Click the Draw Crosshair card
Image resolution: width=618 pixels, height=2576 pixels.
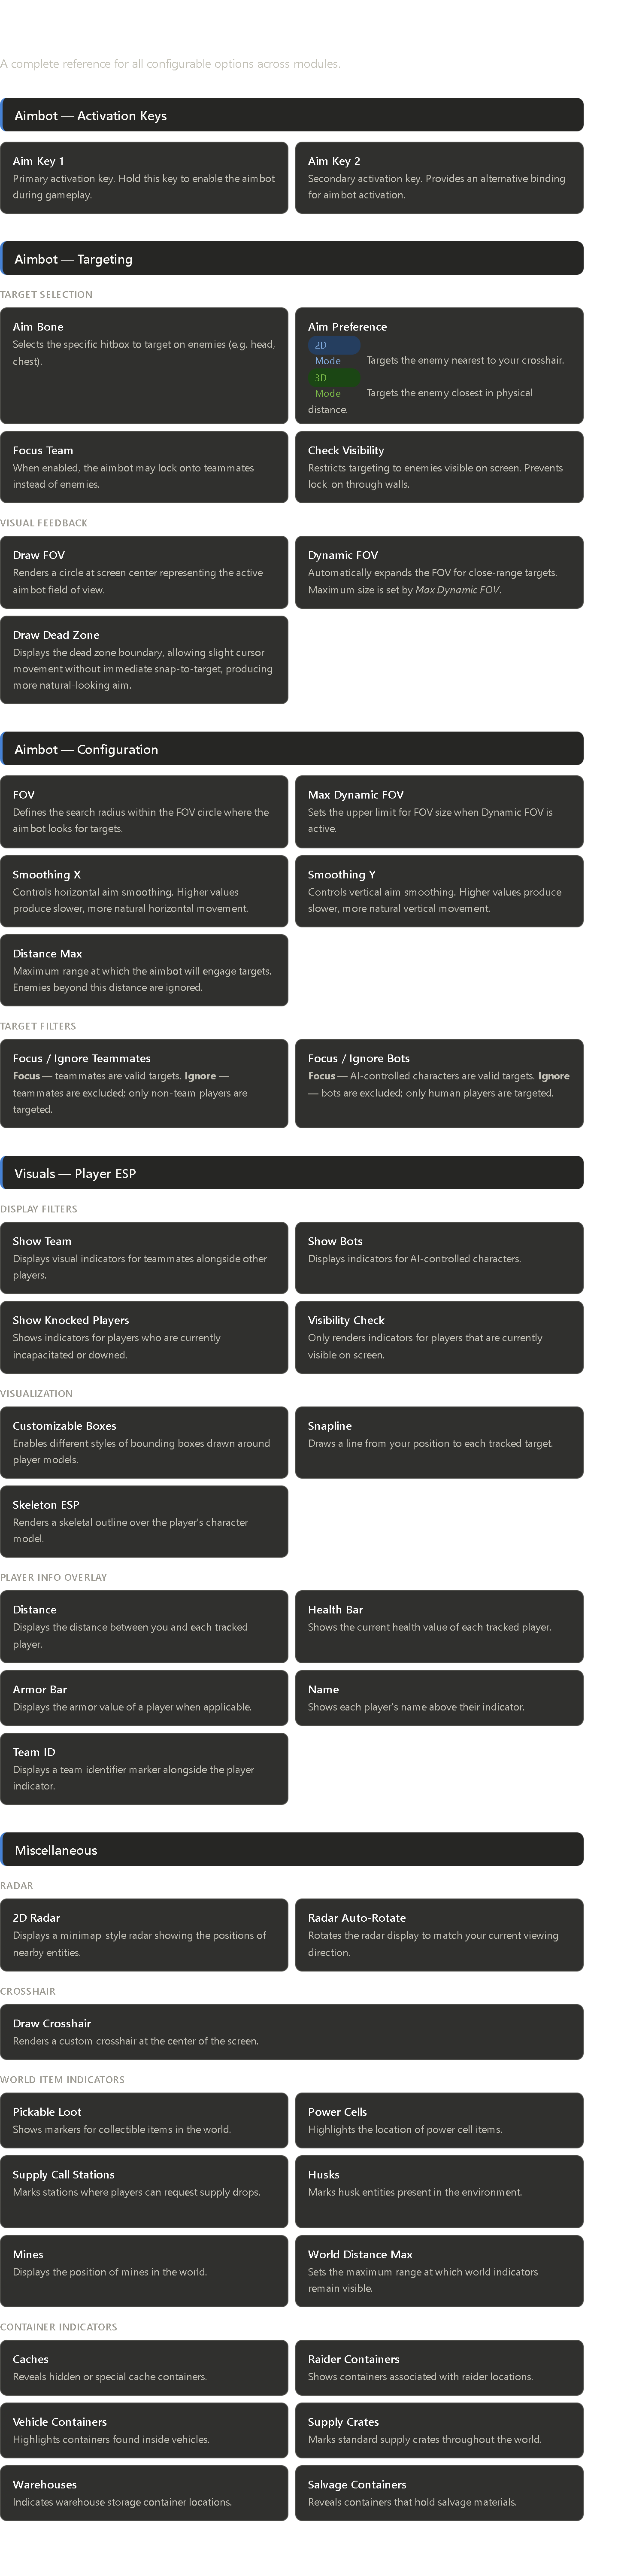pos(292,2032)
